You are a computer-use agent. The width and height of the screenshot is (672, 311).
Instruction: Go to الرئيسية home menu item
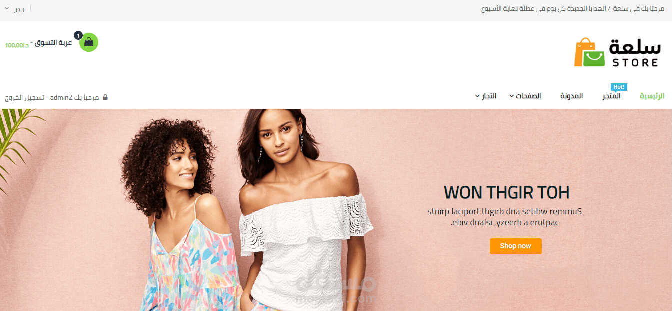[x=652, y=96]
